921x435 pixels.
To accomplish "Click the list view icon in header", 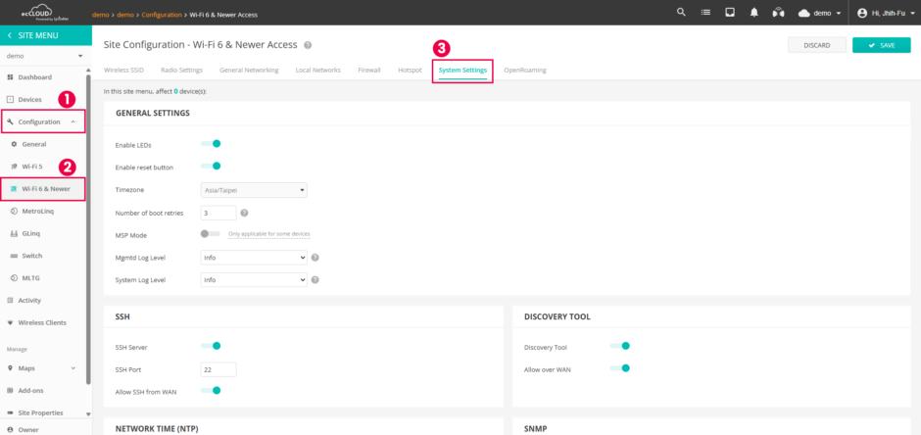I will [x=706, y=13].
